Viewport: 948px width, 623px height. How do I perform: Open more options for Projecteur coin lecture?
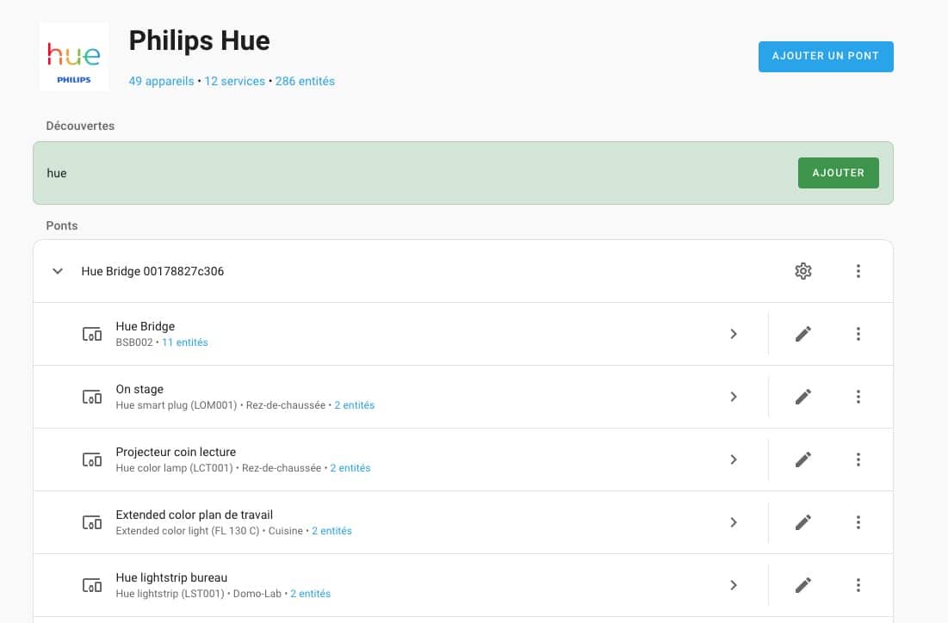click(x=858, y=460)
